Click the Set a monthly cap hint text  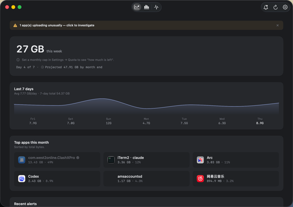[x=68, y=60]
